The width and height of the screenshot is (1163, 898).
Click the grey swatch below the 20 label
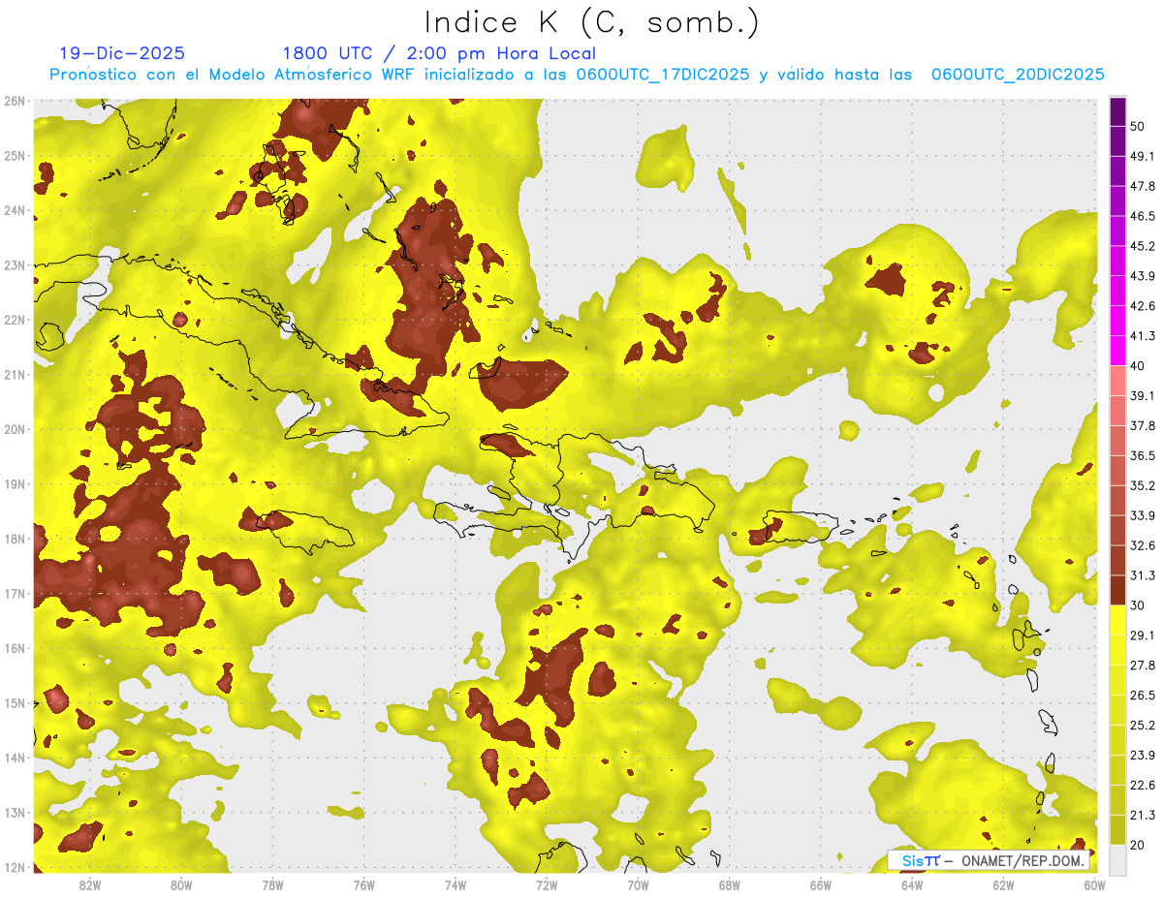click(x=1117, y=859)
